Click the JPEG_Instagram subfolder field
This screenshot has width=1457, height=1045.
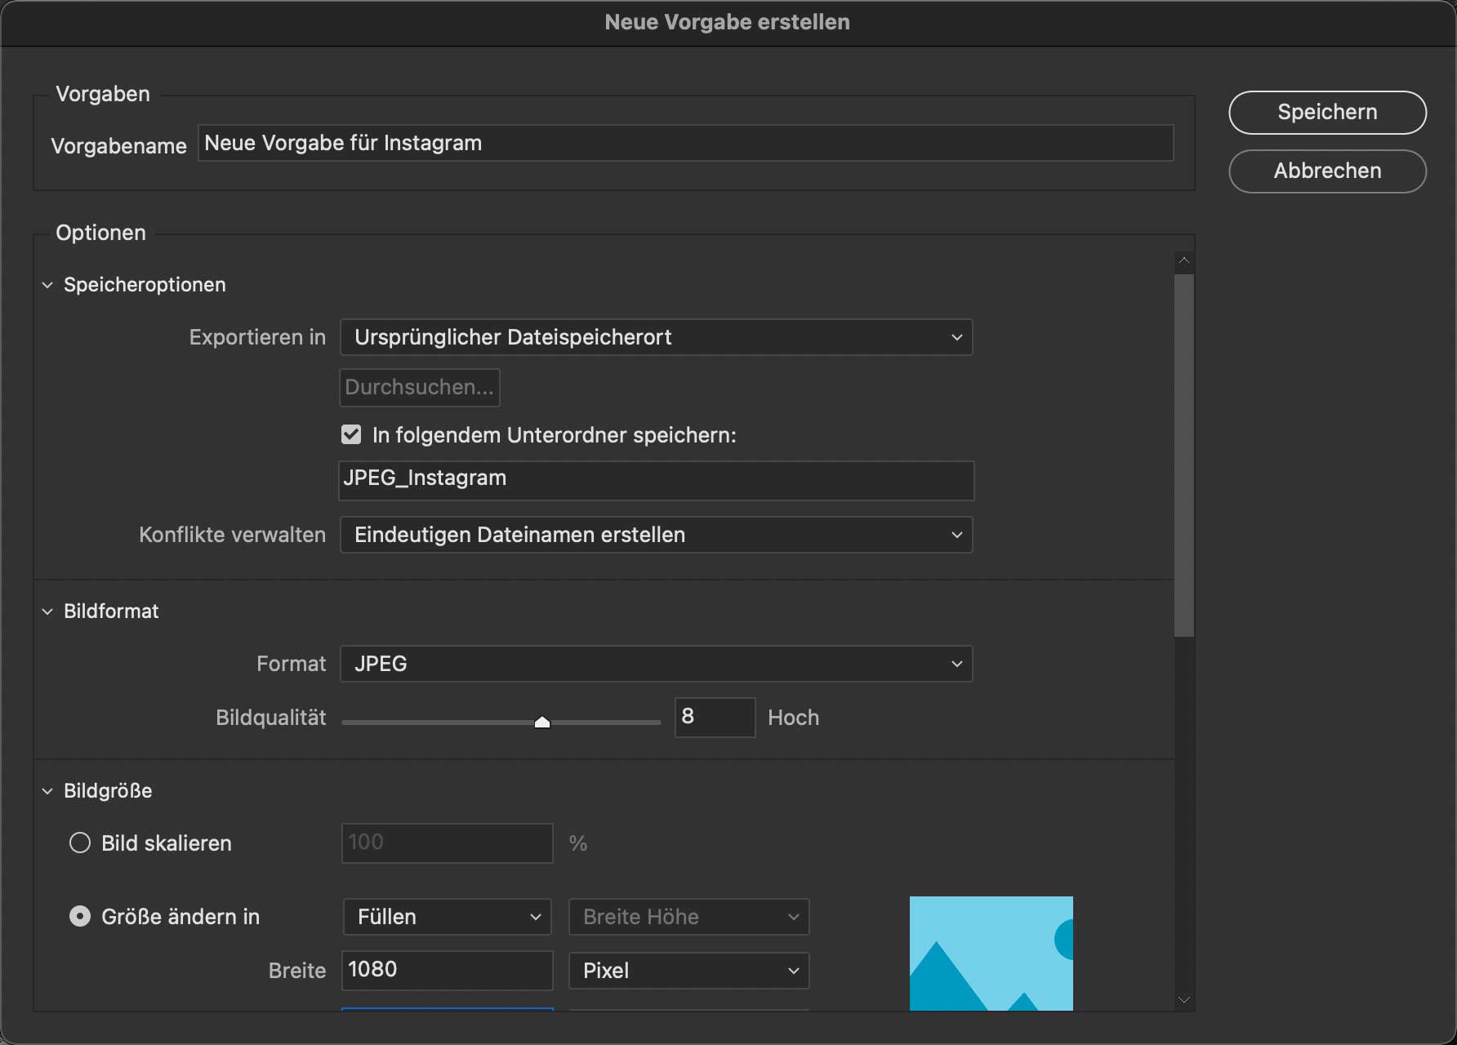(x=656, y=480)
